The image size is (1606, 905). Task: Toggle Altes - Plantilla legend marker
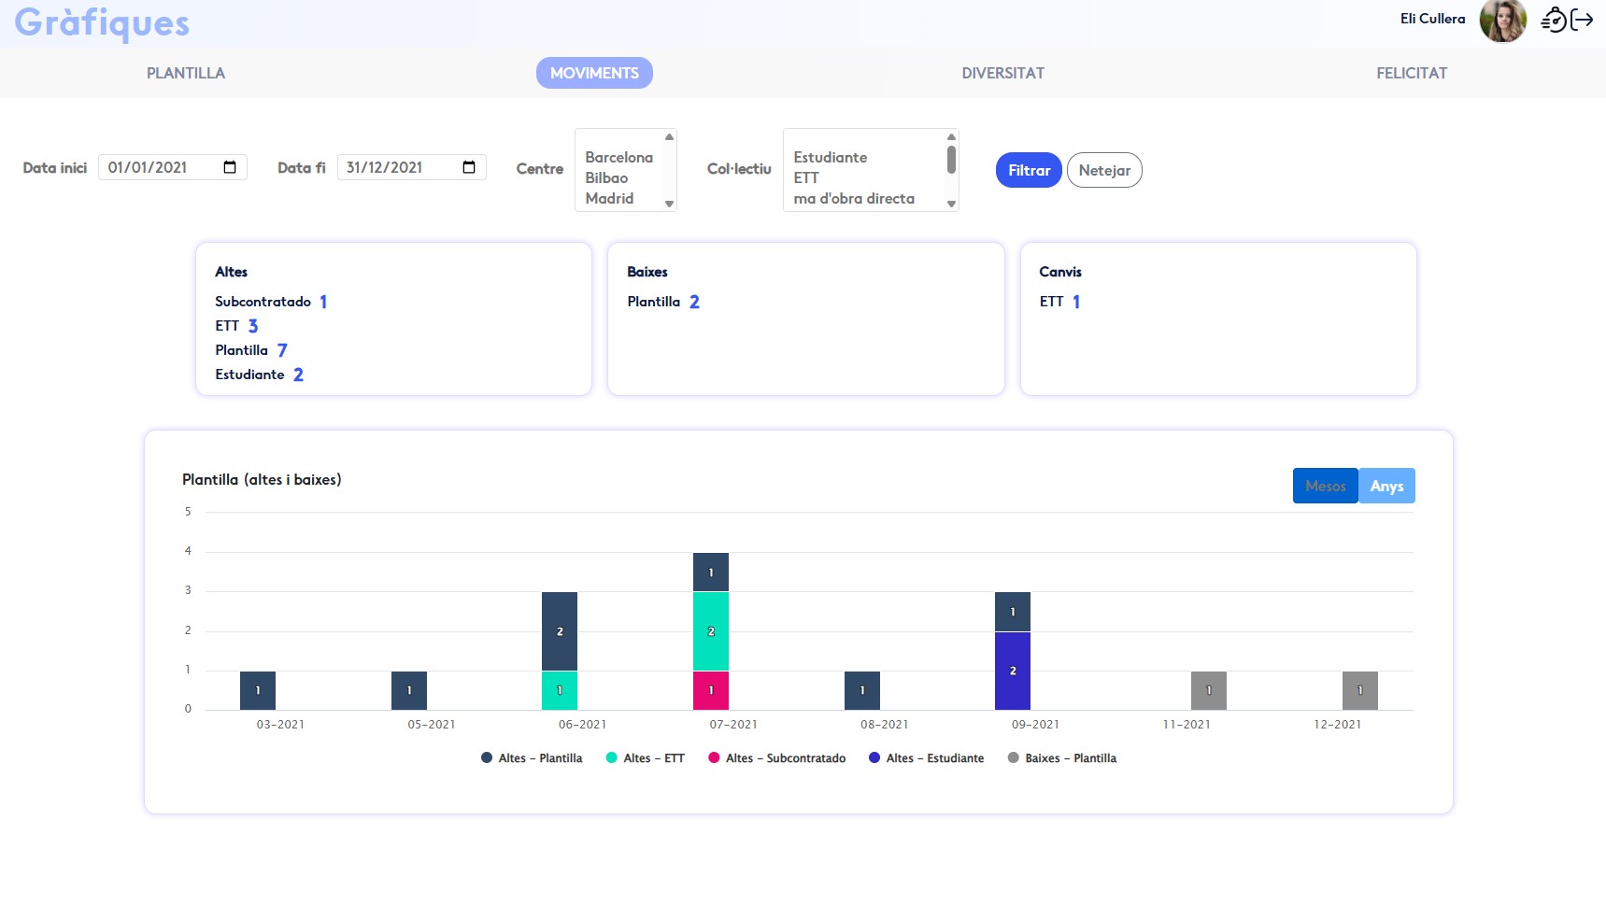click(x=487, y=757)
